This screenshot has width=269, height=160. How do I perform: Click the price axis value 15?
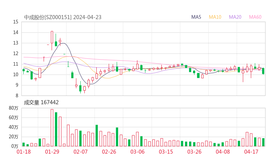click(x=16, y=22)
